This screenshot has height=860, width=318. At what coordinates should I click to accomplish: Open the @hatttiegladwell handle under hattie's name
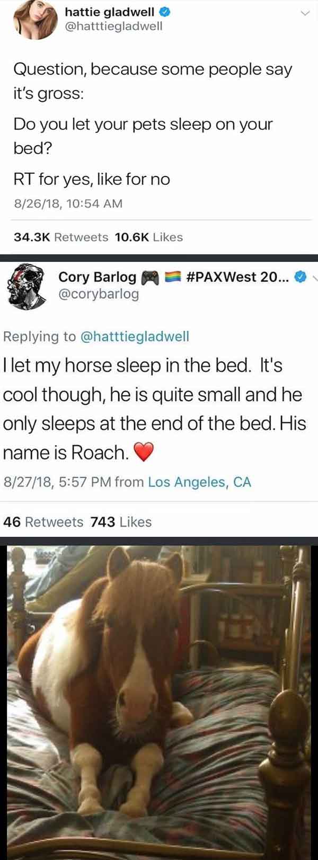[x=113, y=26]
